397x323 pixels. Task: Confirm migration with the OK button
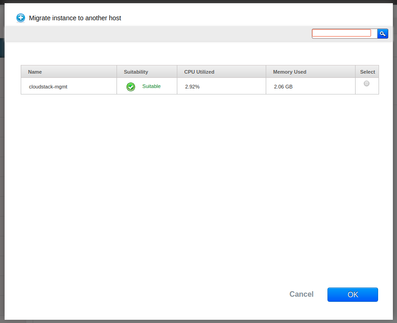pyautogui.click(x=352, y=294)
